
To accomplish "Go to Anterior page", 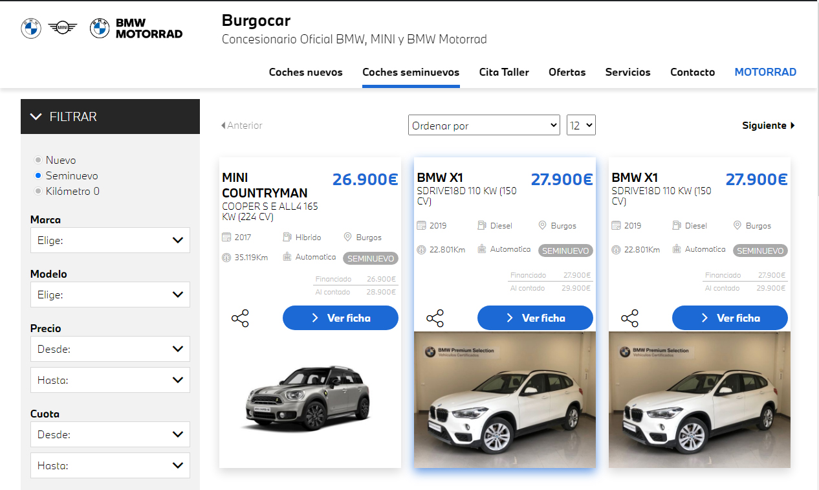I will pyautogui.click(x=242, y=126).
